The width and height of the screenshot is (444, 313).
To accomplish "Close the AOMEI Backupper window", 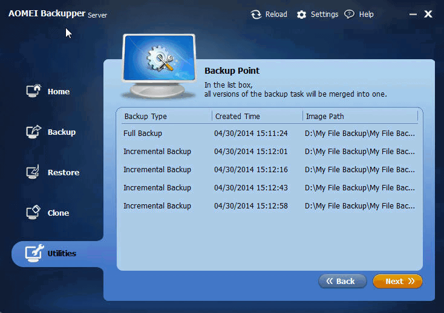I will coord(428,14).
